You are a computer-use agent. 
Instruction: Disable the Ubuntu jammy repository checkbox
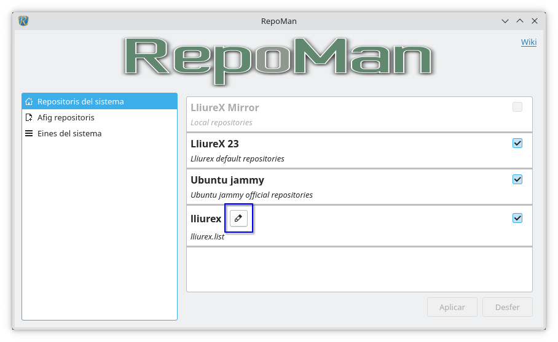(517, 179)
